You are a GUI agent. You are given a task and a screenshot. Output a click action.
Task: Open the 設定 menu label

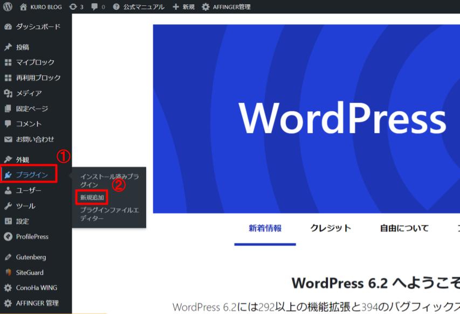pos(23,221)
